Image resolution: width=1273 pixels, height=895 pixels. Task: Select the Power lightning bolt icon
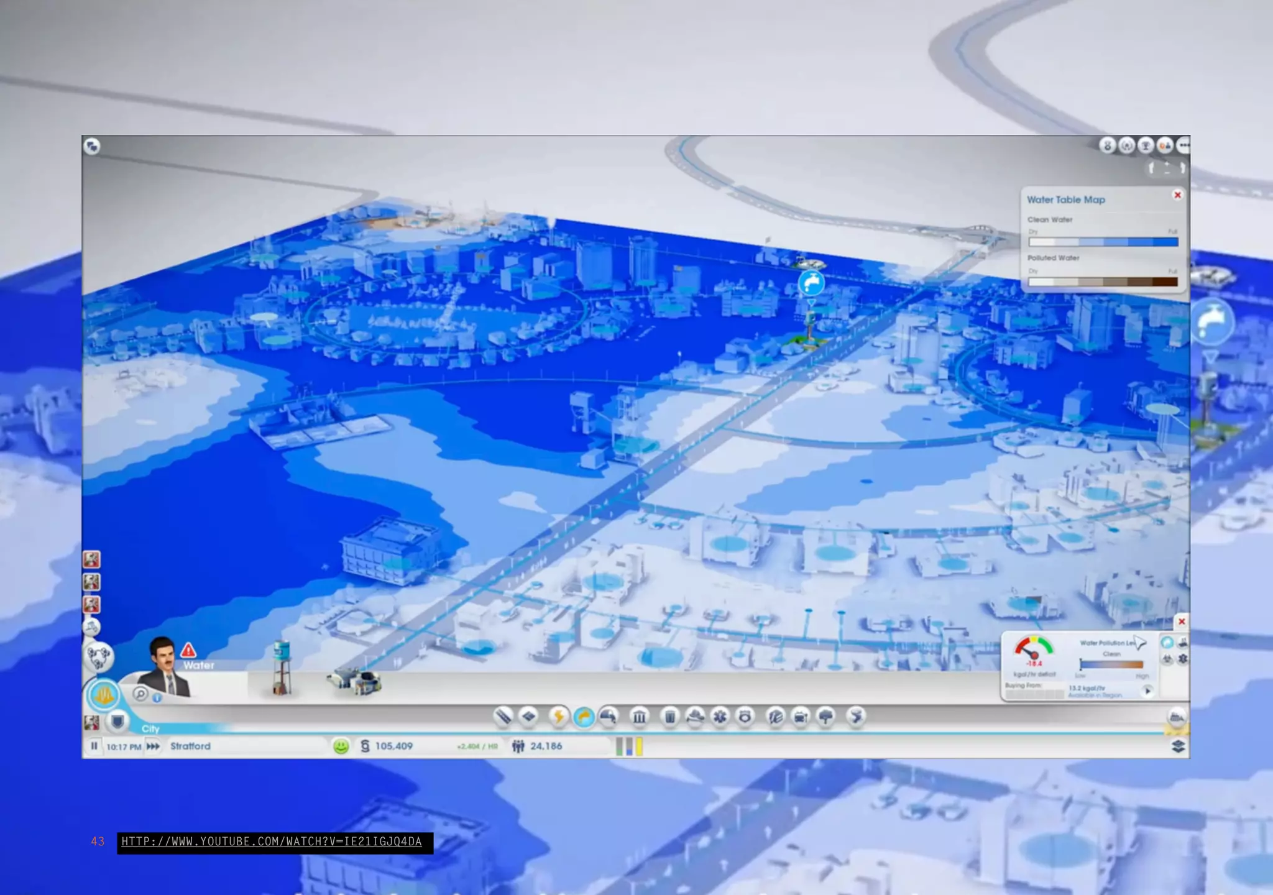pos(558,717)
